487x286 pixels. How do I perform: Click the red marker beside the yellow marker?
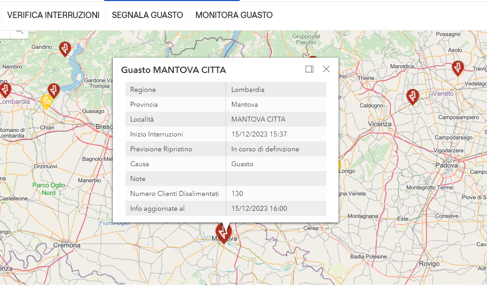click(x=54, y=91)
